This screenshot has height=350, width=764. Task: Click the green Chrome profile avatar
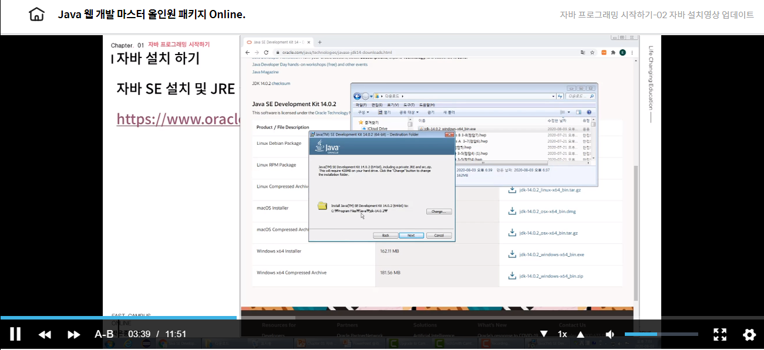coord(622,52)
